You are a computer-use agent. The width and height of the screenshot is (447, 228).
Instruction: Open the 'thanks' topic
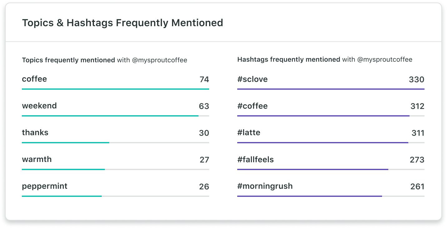[x=35, y=133]
